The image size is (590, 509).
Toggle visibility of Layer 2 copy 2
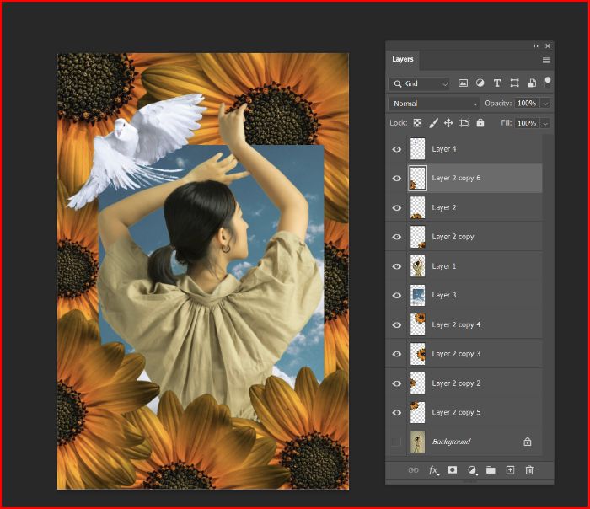coord(397,383)
